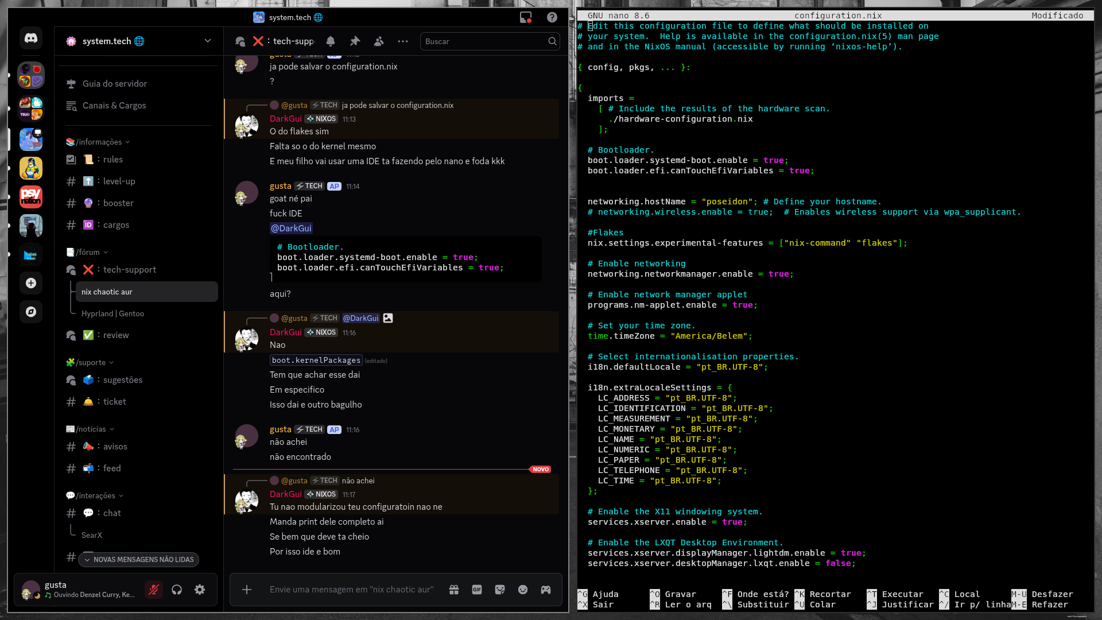1102x620 pixels.
Task: Focus the Buscar search field
Action: 485,41
